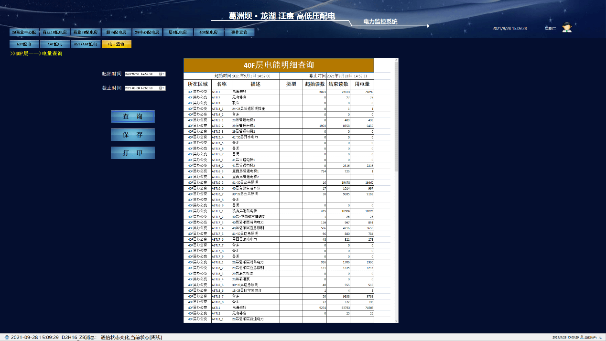This screenshot has height=341, width=606.
Task: Click the 类型 column header
Action: tap(291, 84)
